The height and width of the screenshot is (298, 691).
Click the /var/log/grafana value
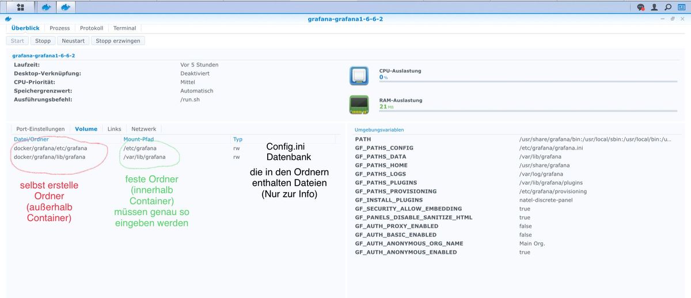[541, 174]
